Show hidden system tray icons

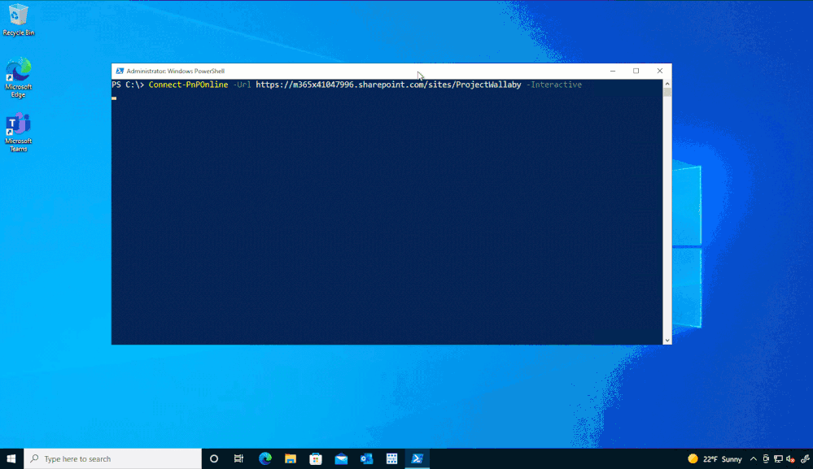tap(754, 458)
